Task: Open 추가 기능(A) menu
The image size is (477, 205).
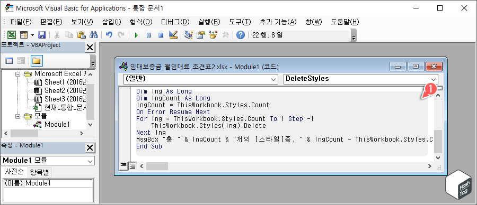Action: [278, 22]
